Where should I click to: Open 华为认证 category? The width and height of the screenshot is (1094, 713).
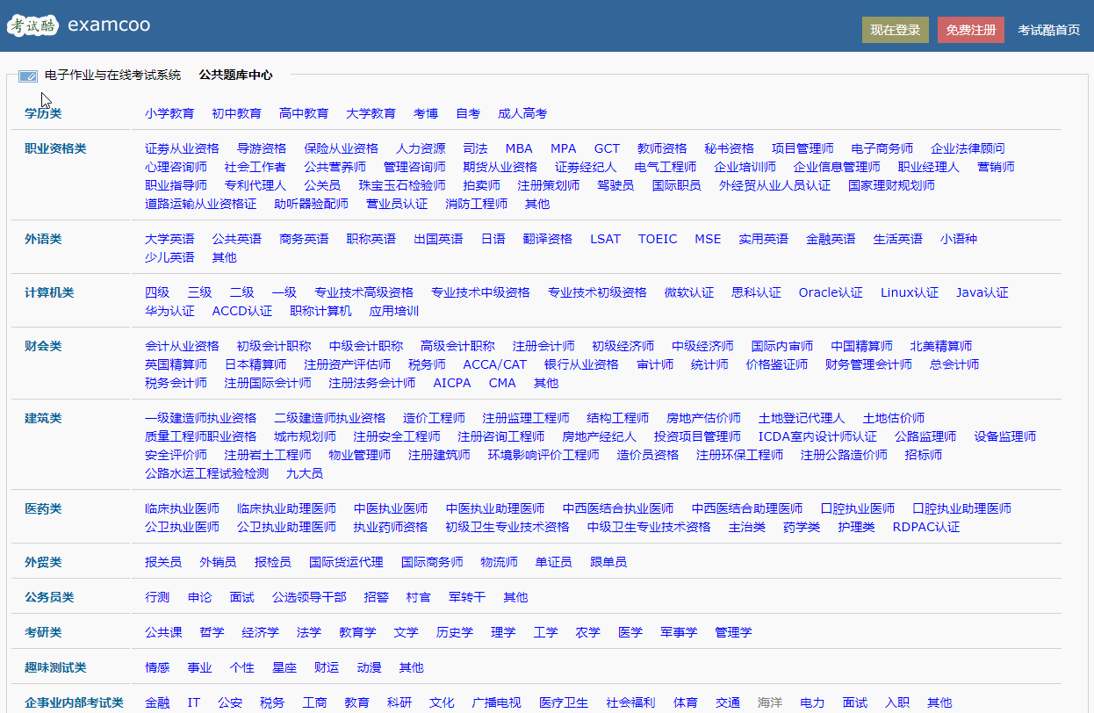169,311
